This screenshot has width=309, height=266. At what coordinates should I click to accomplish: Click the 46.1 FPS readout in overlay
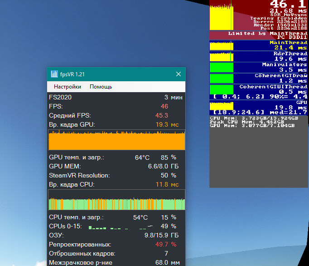[x=288, y=4]
